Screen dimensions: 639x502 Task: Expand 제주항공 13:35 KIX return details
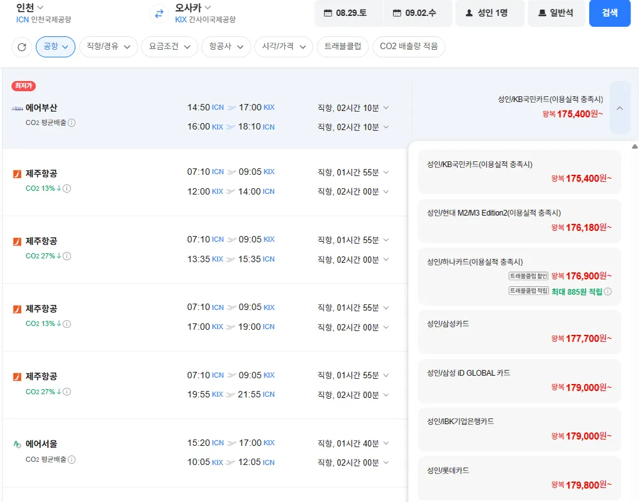coord(386,260)
